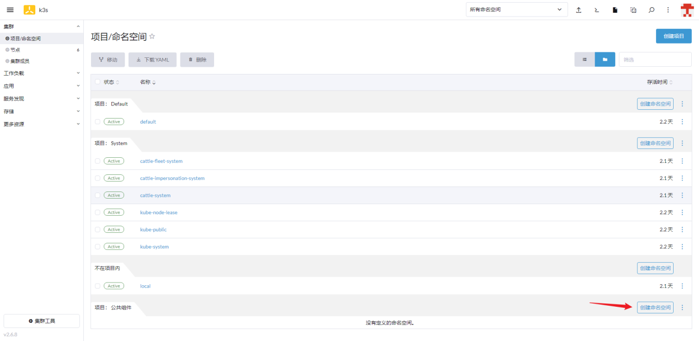Select 集群成员 in the sidebar

(x=20, y=61)
